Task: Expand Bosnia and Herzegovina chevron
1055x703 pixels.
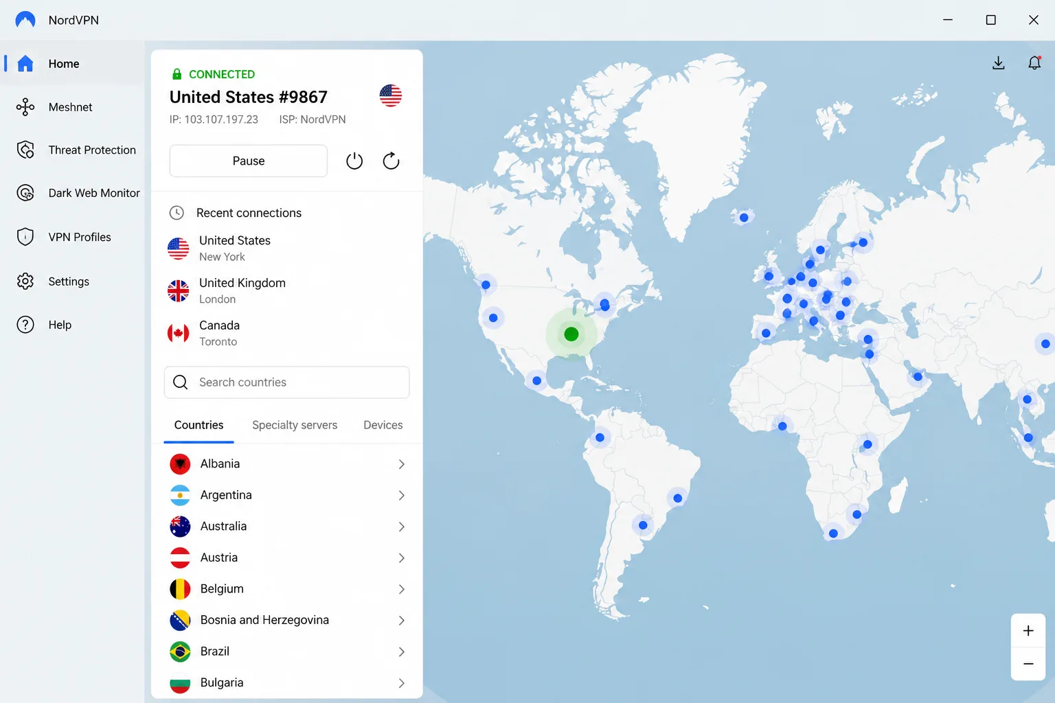Action: point(402,621)
